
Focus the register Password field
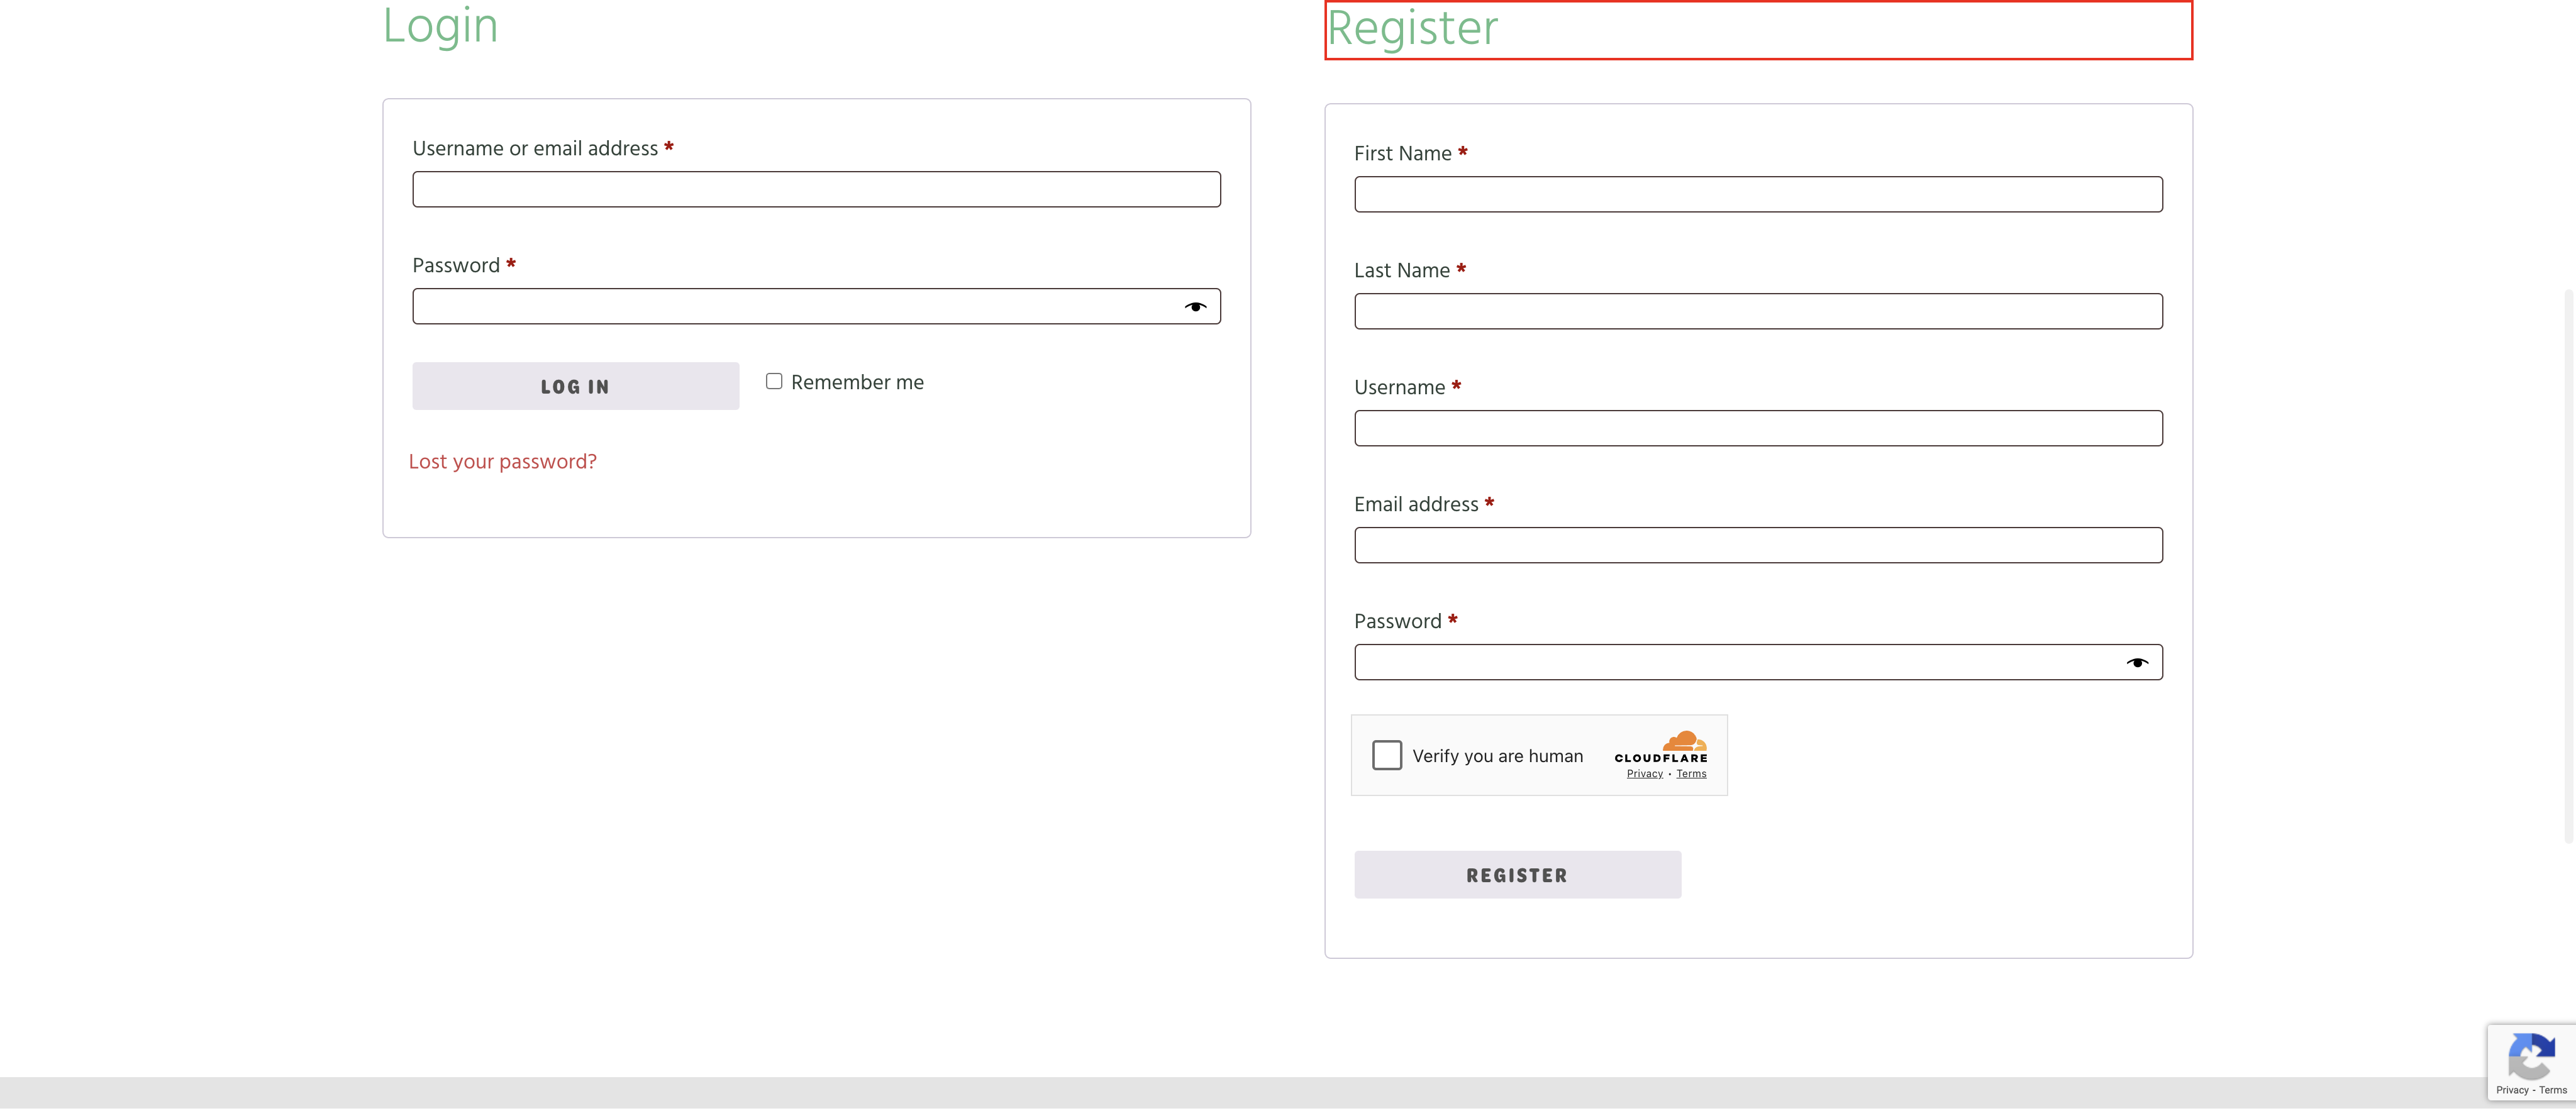pos(1735,663)
